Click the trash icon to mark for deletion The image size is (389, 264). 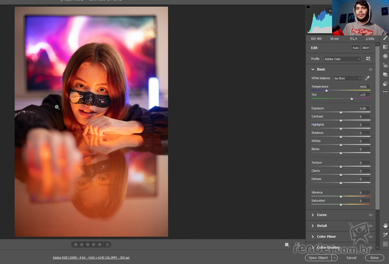(107, 245)
